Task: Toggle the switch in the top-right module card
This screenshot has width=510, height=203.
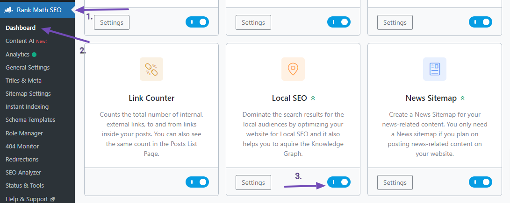Action: click(x=481, y=22)
